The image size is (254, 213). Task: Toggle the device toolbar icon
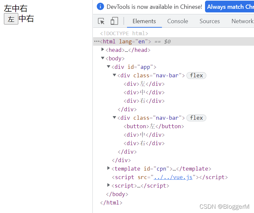(x=114, y=21)
